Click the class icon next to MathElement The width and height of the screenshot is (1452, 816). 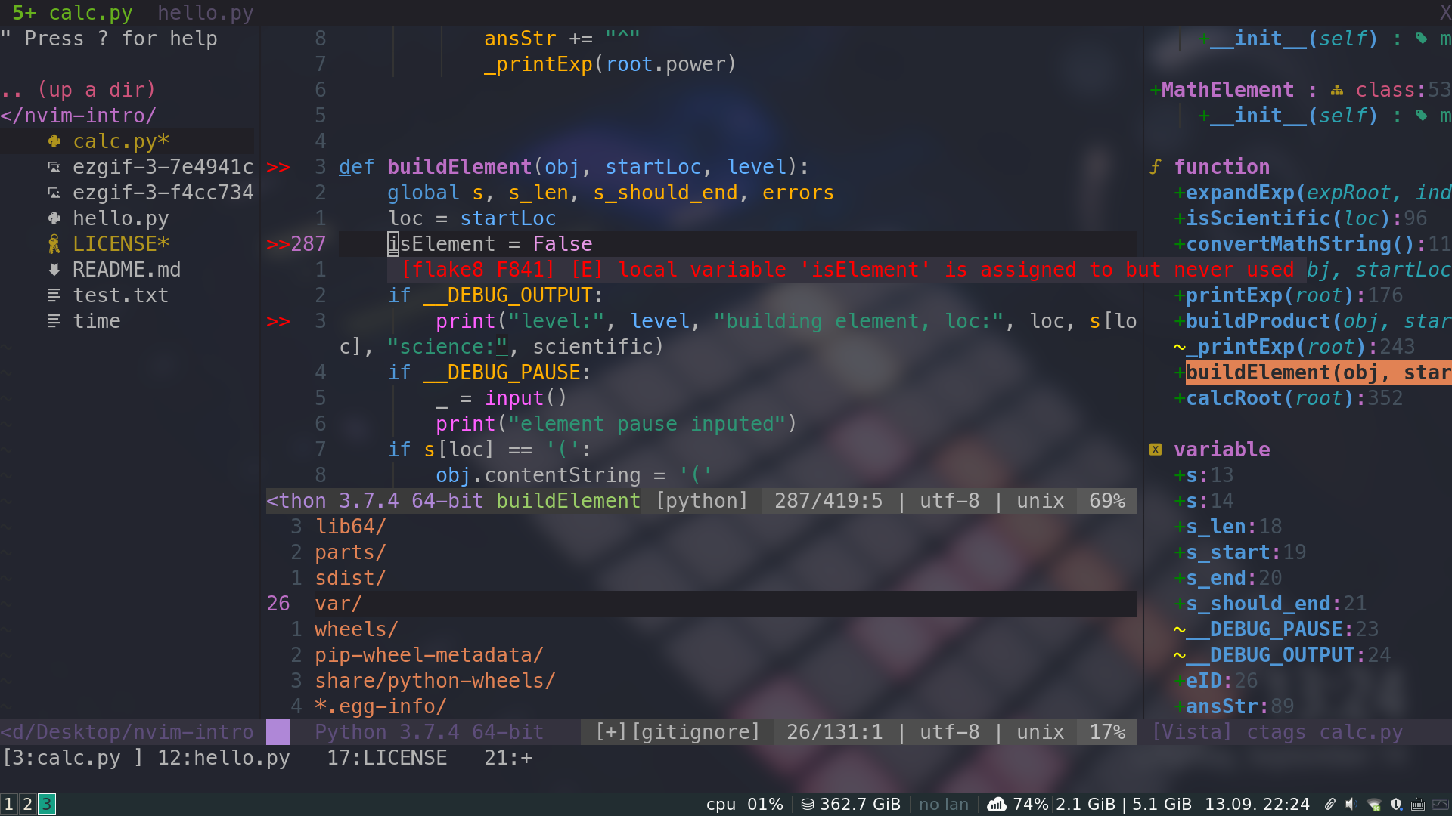1337,91
